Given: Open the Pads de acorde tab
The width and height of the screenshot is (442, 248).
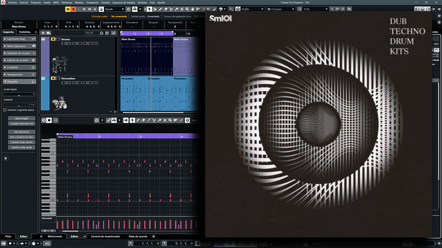Looking at the screenshot, I should click(138, 236).
